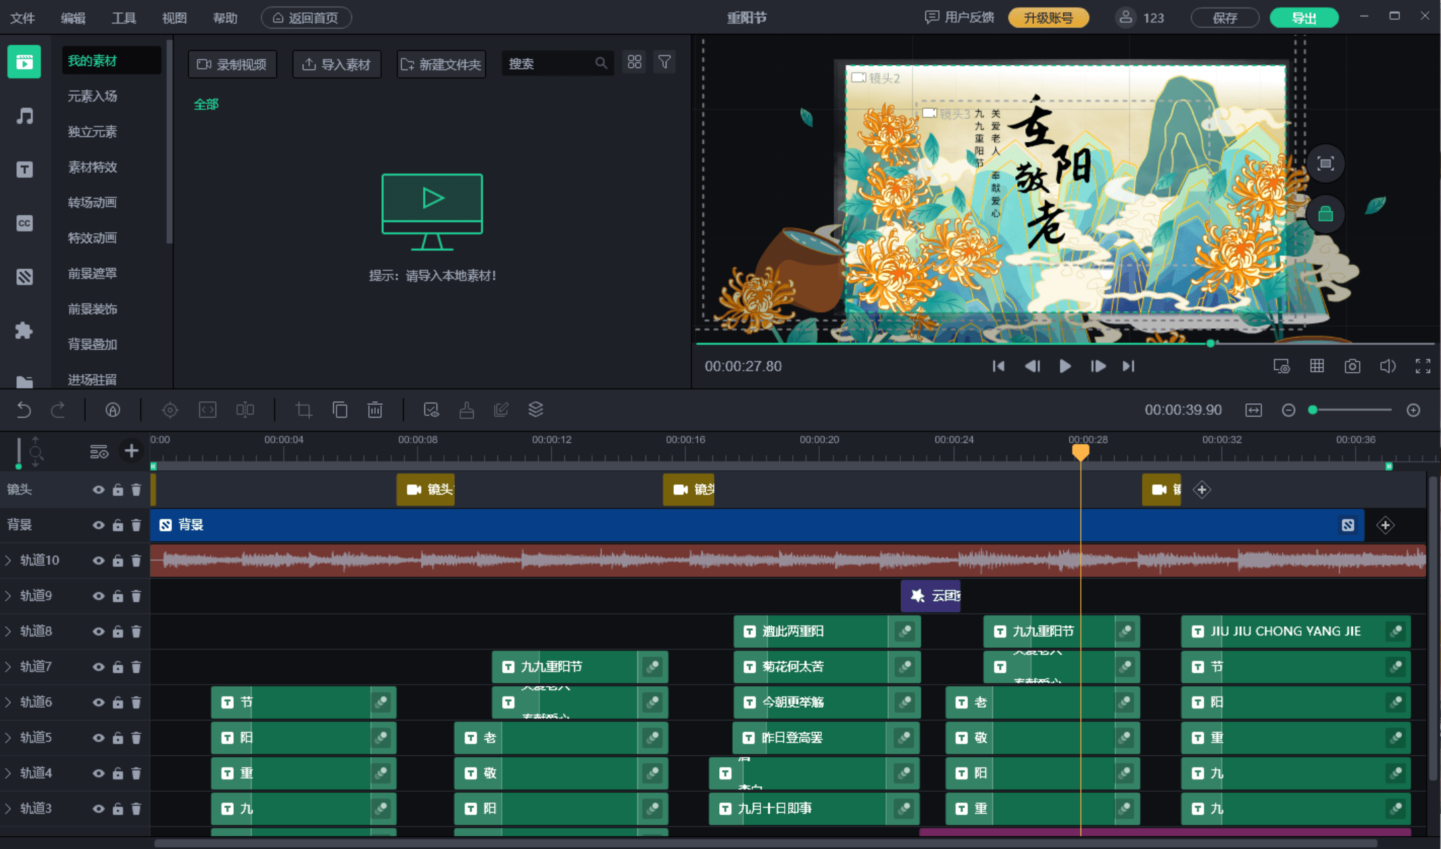Click the 搜索 material search field

[558, 63]
